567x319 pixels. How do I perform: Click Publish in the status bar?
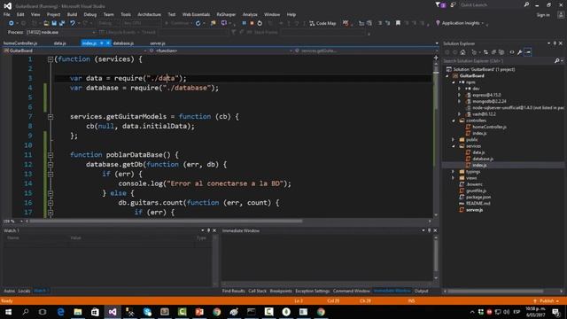tap(546, 301)
